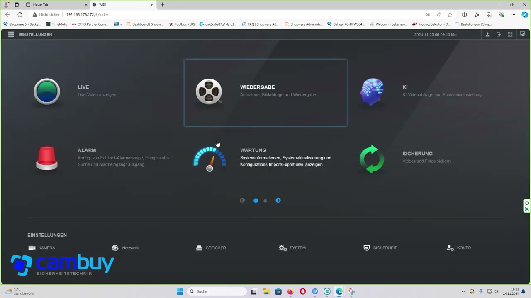
Task: Open a new browser tab
Action: click(162, 5)
